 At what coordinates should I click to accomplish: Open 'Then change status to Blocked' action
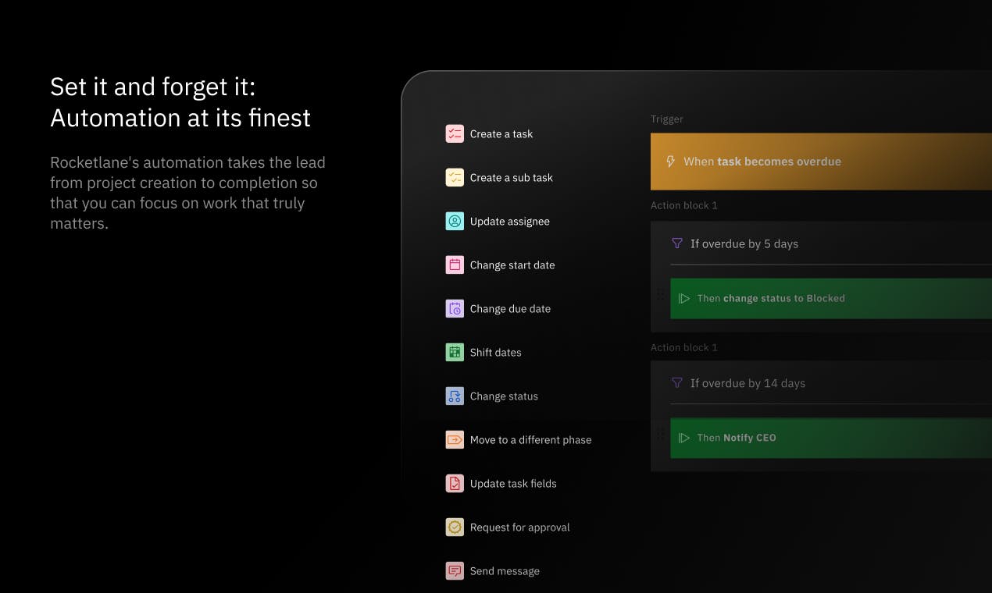831,298
